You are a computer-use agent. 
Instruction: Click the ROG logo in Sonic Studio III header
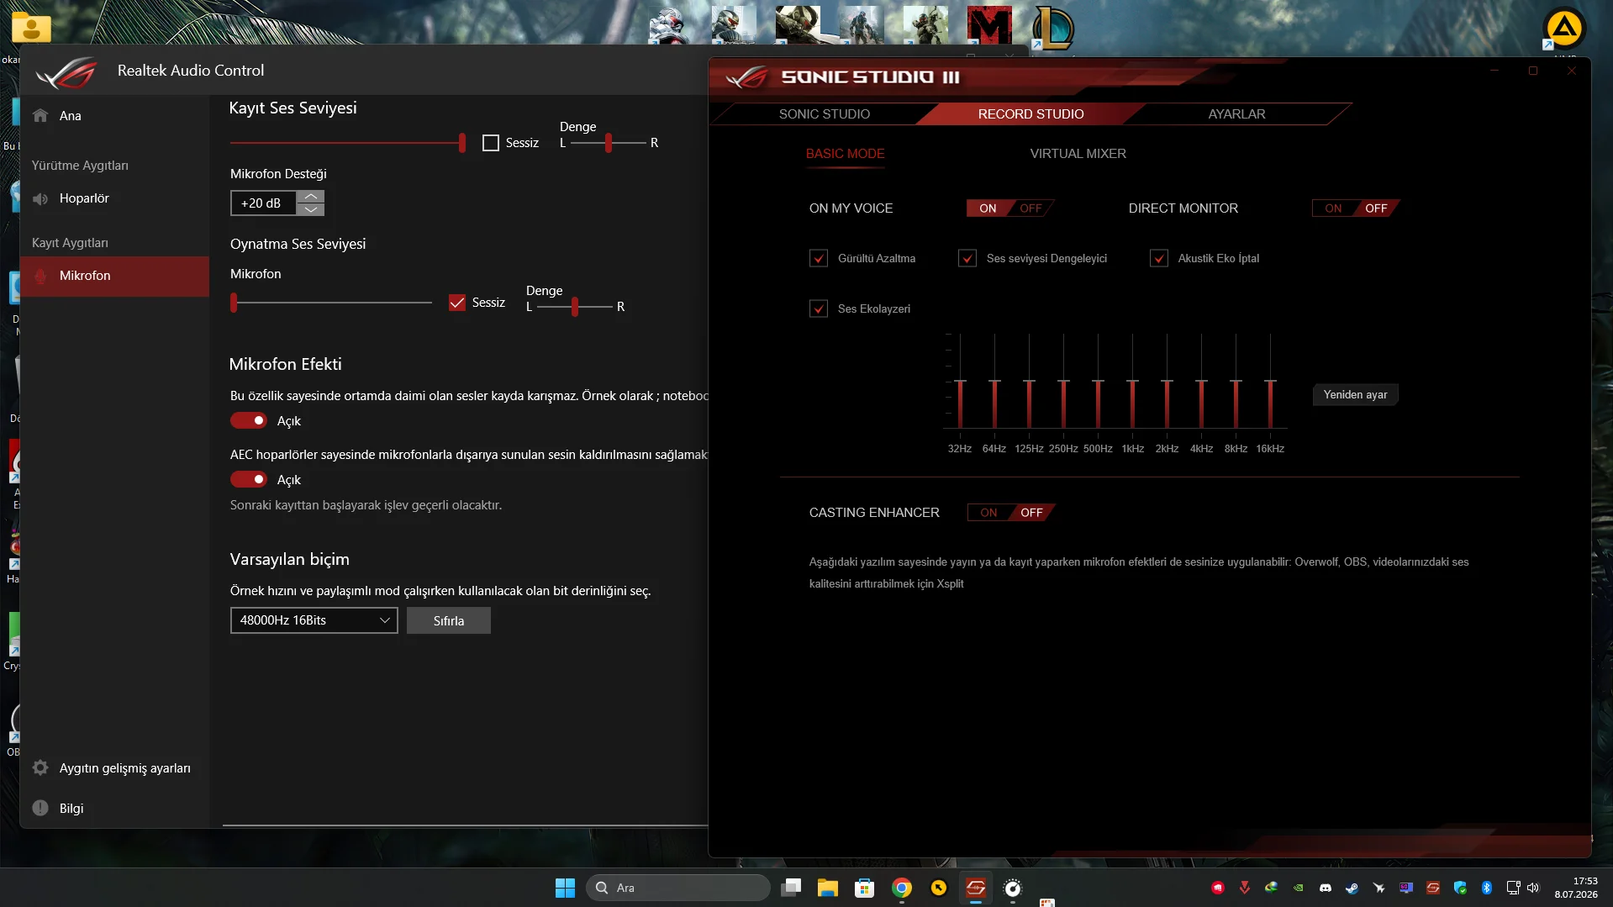(x=746, y=77)
